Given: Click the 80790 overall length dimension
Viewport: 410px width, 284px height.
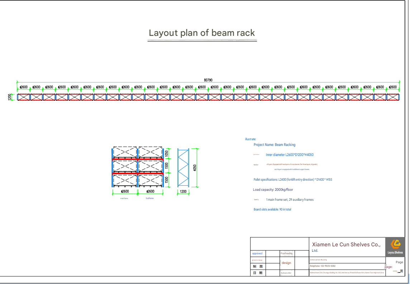Looking at the screenshot, I should [208, 80].
